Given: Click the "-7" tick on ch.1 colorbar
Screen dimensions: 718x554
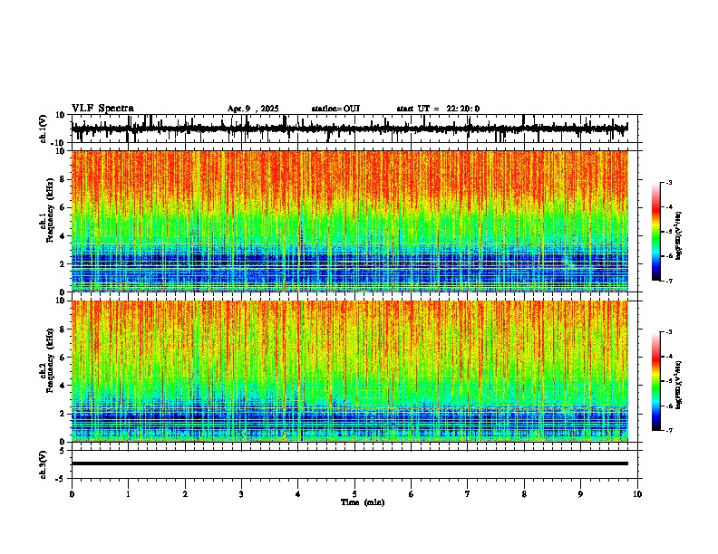Looking at the screenshot, I should 669,281.
